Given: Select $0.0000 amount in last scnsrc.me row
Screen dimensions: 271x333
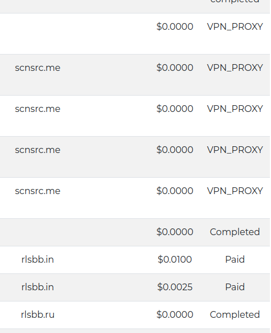Looking at the screenshot, I should (x=174, y=191).
